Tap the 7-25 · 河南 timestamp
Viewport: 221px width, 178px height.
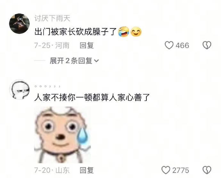52,45
